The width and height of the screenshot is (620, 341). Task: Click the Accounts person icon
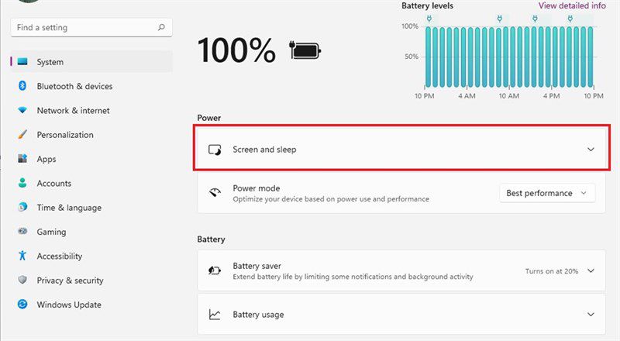tap(22, 183)
